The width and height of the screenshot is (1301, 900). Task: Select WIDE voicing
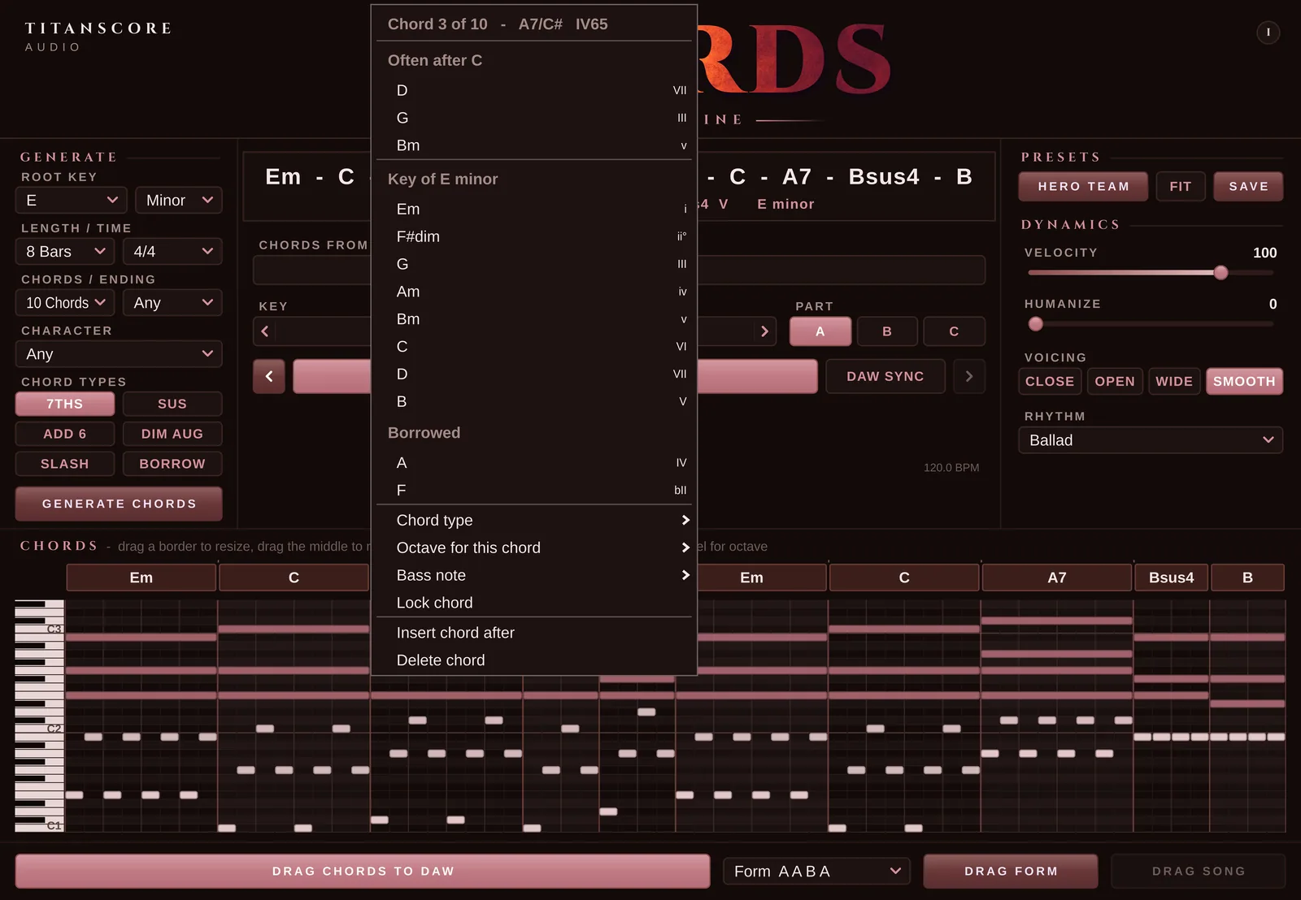pyautogui.click(x=1174, y=381)
